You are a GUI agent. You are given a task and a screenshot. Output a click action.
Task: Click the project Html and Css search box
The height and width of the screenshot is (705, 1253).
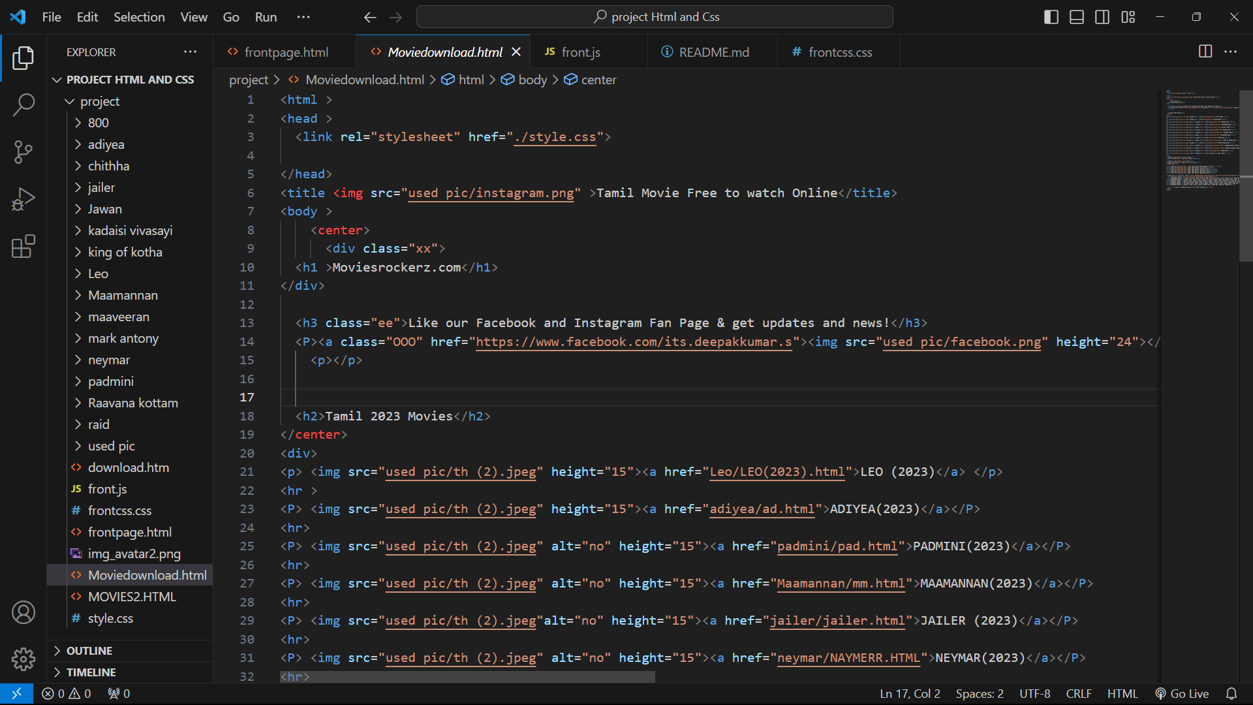655,17
